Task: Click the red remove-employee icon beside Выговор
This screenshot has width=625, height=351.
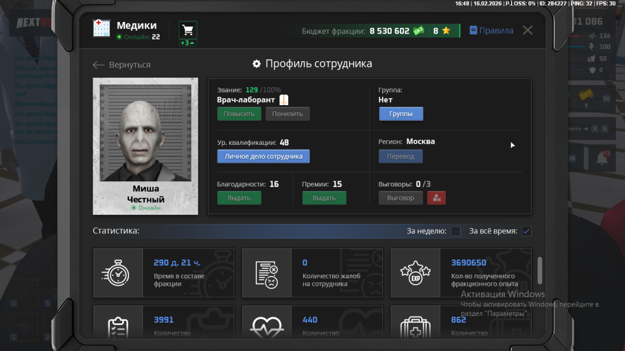Action: [436, 197]
